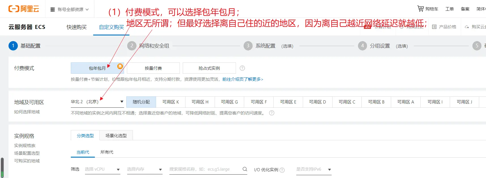The image size is (486, 178).
Task: Choose 可用区 A
Action: (x=406, y=102)
